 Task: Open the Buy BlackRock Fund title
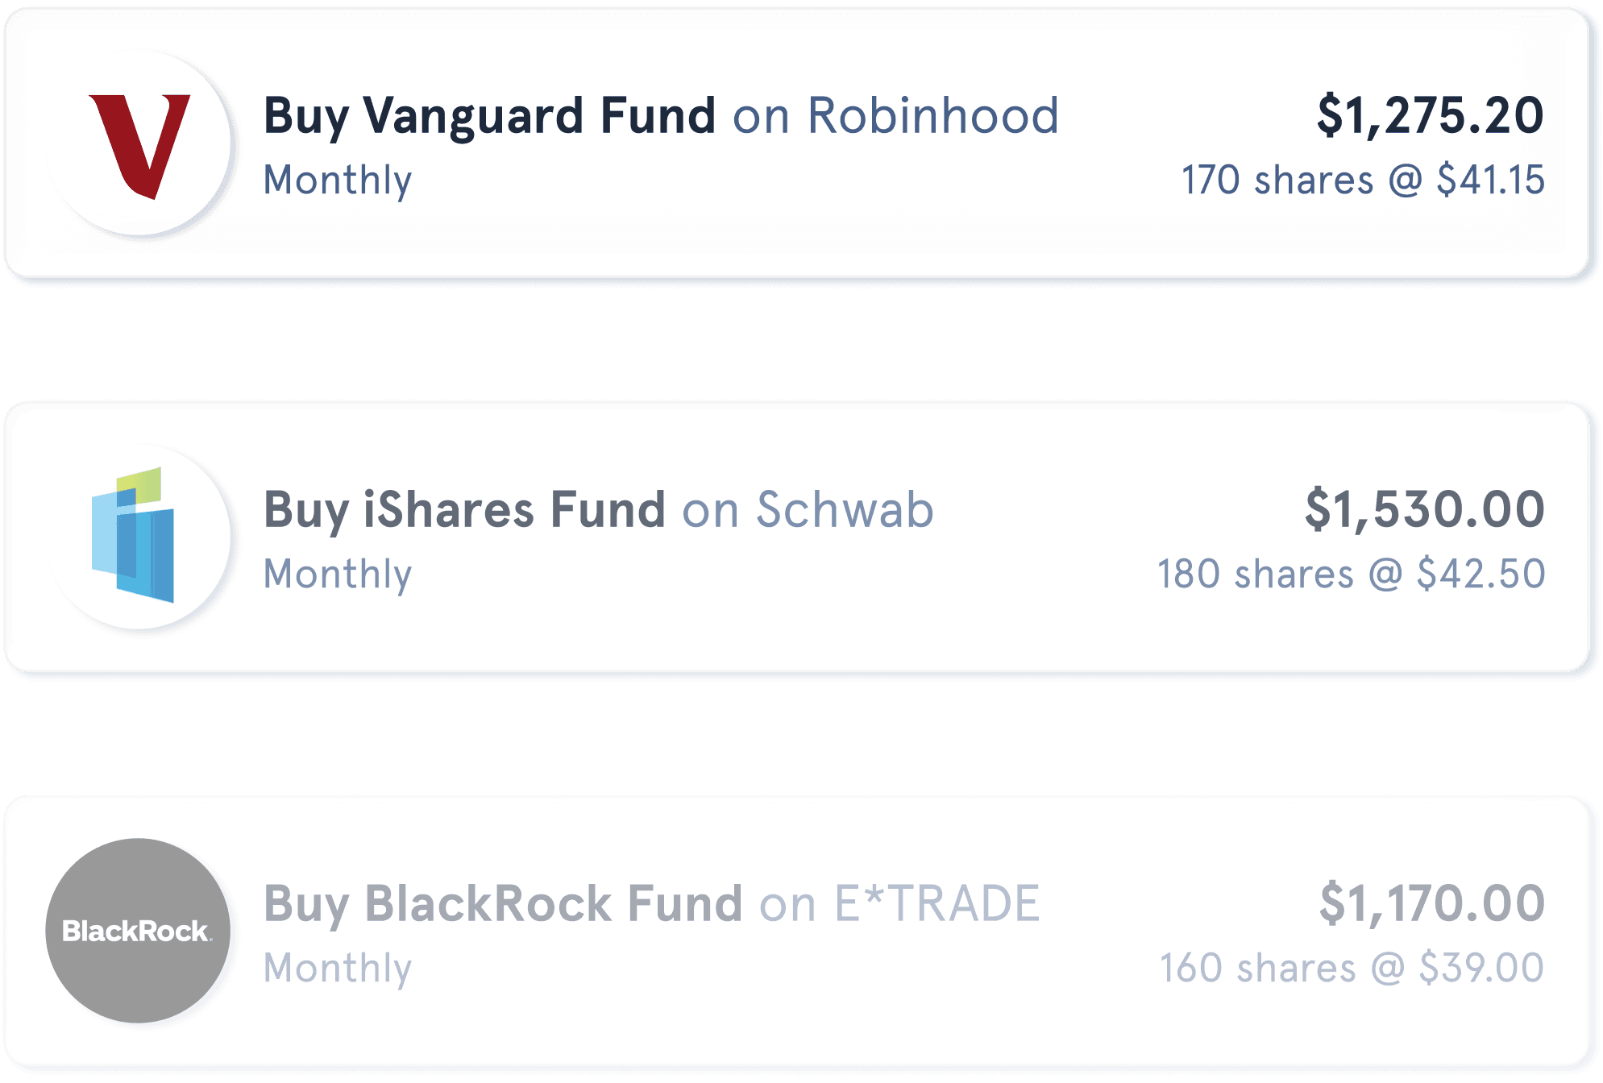point(503,903)
